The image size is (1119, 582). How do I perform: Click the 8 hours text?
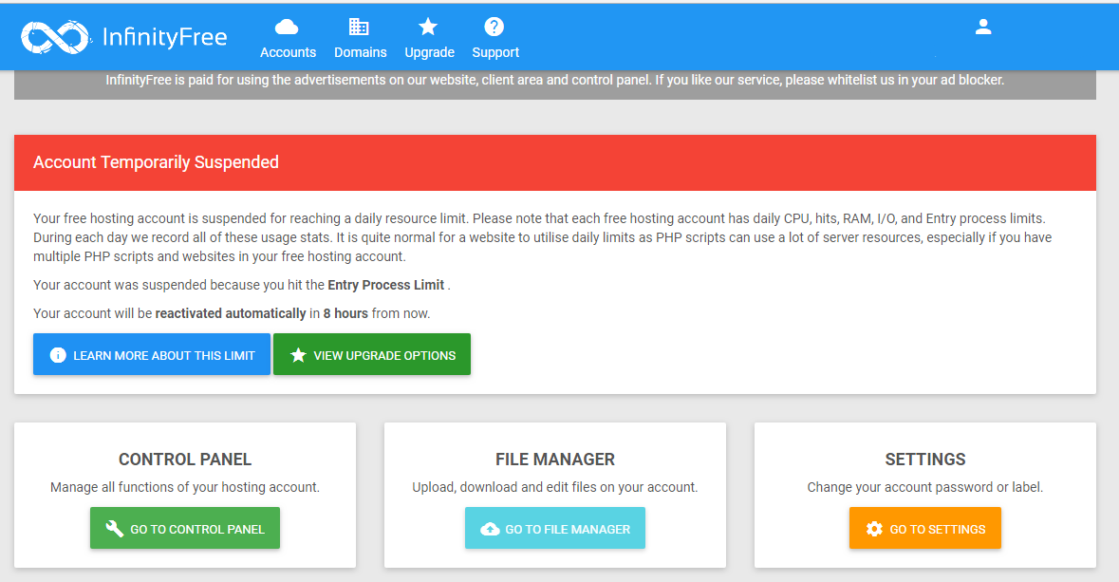point(345,313)
